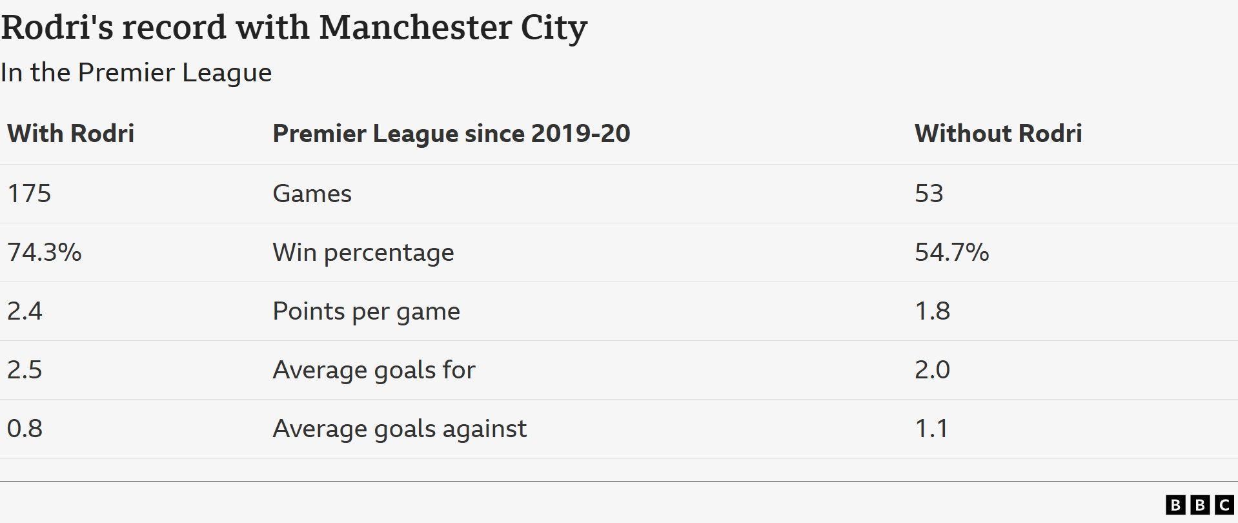Screen dimensions: 1238x523
Task: Click the 2.0 average goals value
Action: [x=933, y=370]
